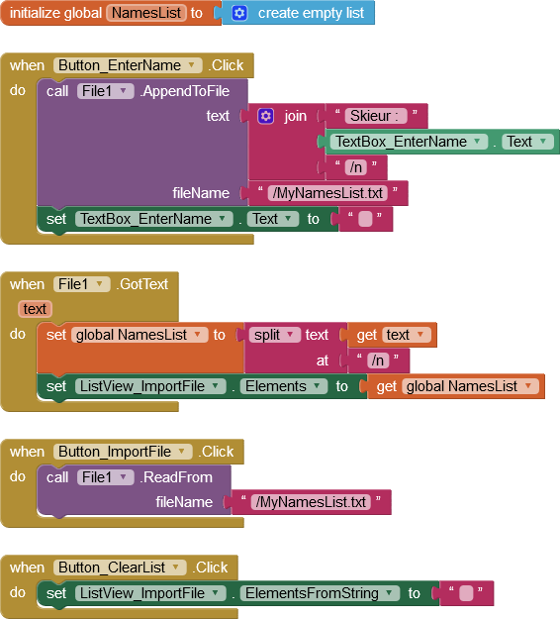Click the Skieur : text string field
The image size is (560, 619).
tap(376, 116)
